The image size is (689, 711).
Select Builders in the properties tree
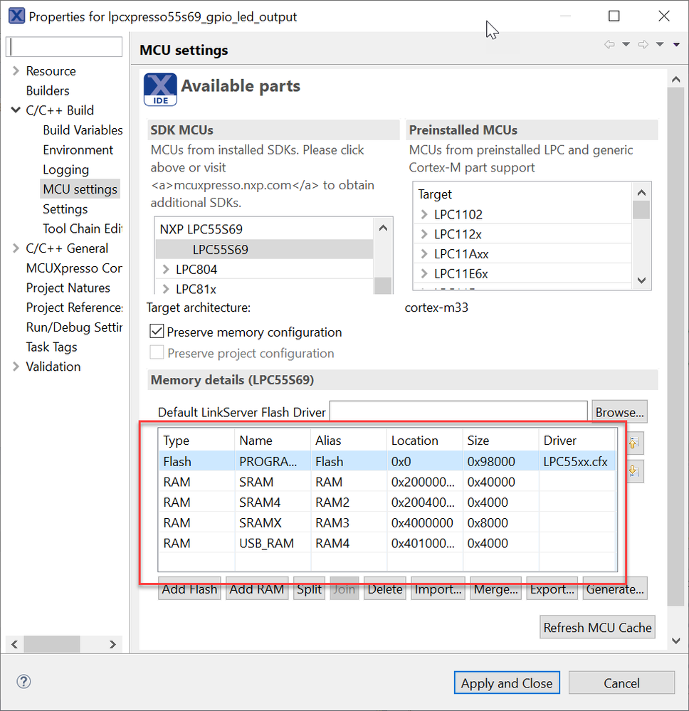pos(48,90)
